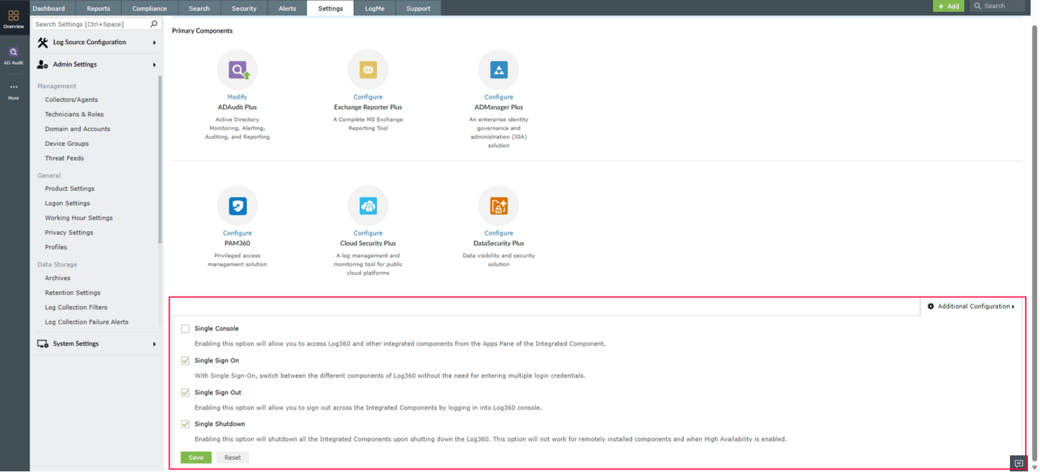Open the LogMe tab
This screenshot has width=1040, height=472.
375,8
